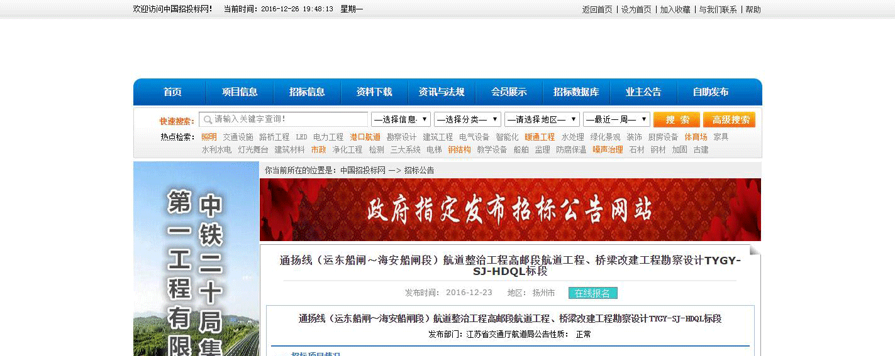Click the 防腐保温 hot keyword
The width and height of the screenshot is (895, 356).
[571, 150]
